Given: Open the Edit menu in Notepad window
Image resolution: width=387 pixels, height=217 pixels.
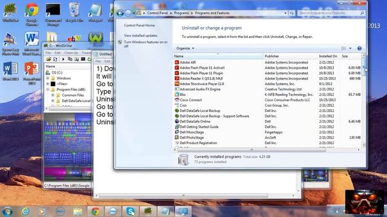Looking at the screenshot, I should [x=107, y=61].
